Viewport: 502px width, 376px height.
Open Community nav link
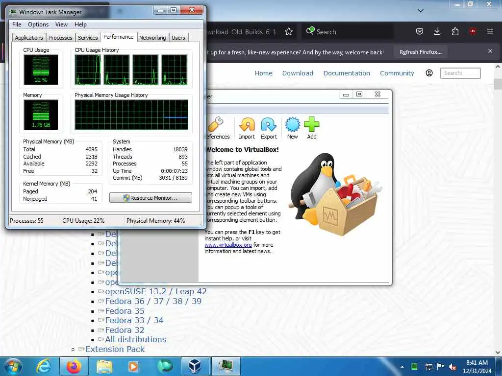[x=397, y=73]
